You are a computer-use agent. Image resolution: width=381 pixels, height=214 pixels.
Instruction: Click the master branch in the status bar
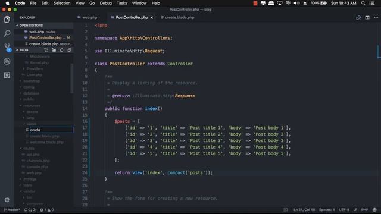pos(12,210)
